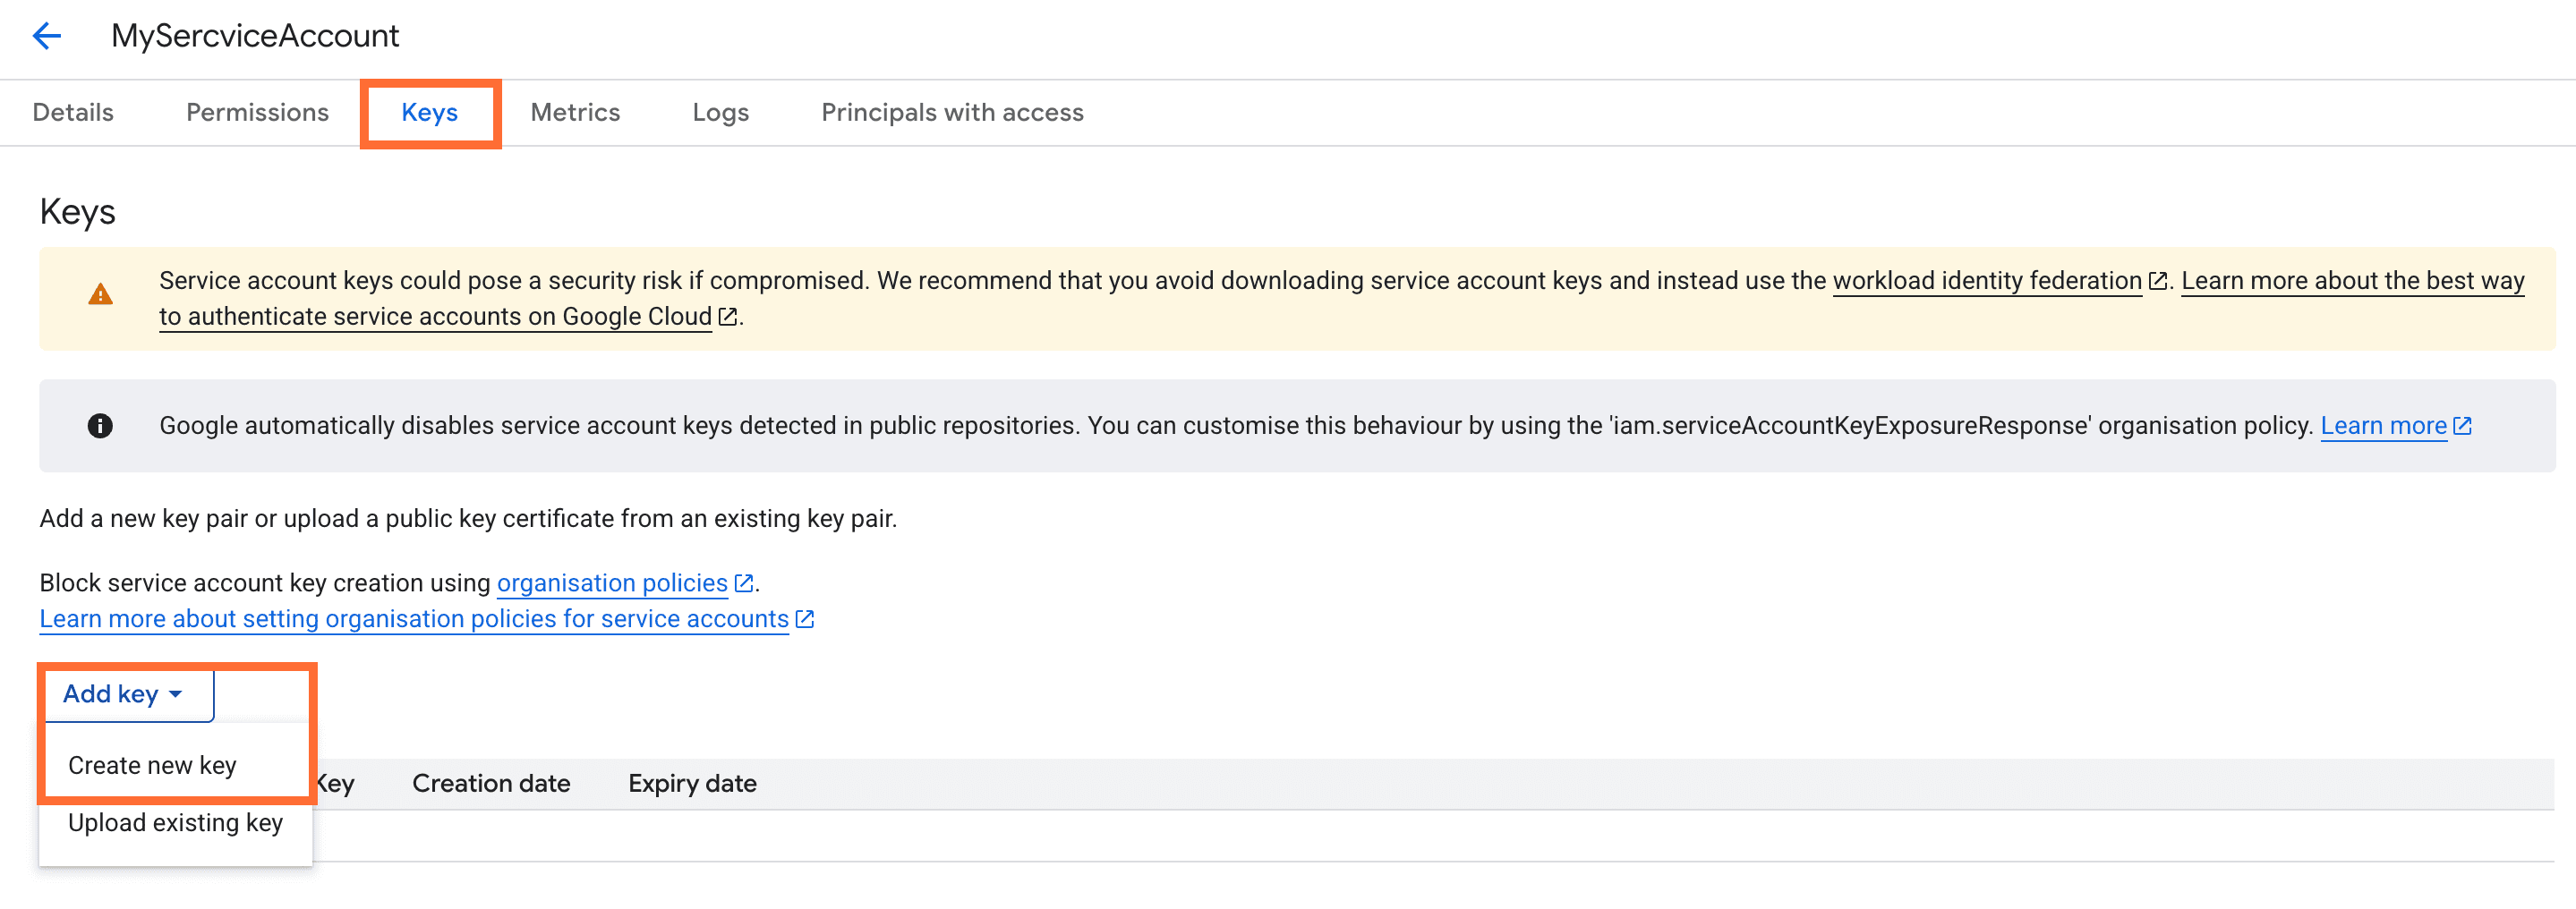Click the orange warning triangle icon

point(100,295)
